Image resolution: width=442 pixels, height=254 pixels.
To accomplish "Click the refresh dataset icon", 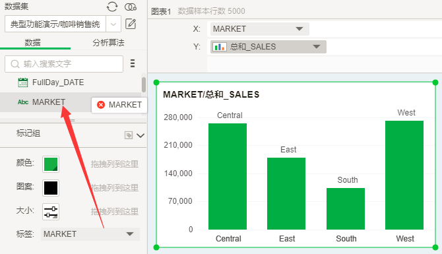I will pyautogui.click(x=112, y=7).
